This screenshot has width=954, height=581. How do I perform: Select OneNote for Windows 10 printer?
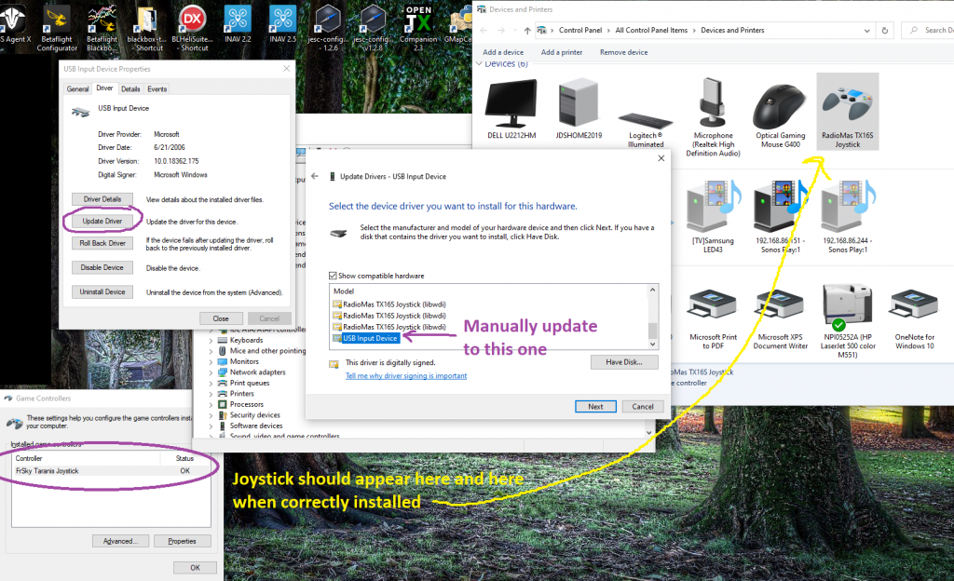click(x=915, y=318)
